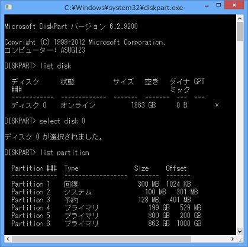This screenshot has width=248, height=247.
Task: Close the diskpart.exe window
Action: (x=234, y=5)
